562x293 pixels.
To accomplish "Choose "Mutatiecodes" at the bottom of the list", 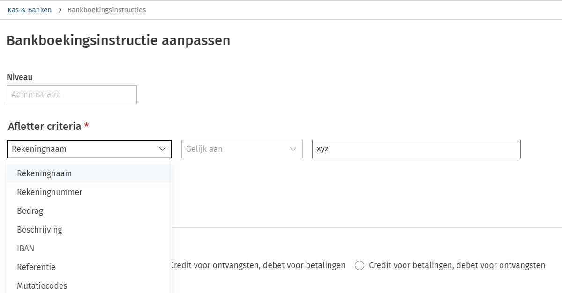I will click(41, 285).
